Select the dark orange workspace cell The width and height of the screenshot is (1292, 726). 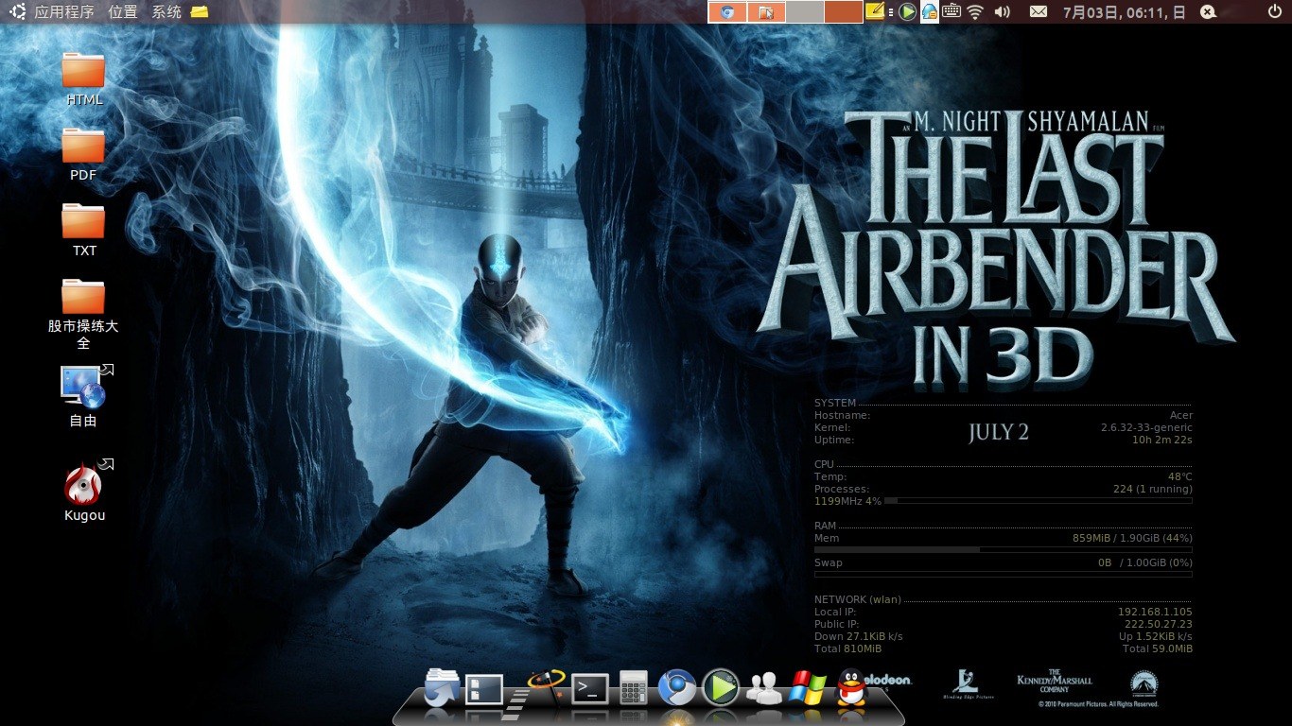coord(843,12)
